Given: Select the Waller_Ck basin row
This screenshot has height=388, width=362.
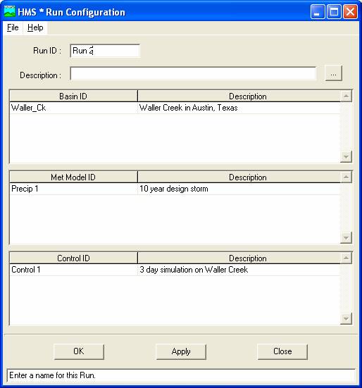Looking at the screenshot, I should click(x=175, y=108).
